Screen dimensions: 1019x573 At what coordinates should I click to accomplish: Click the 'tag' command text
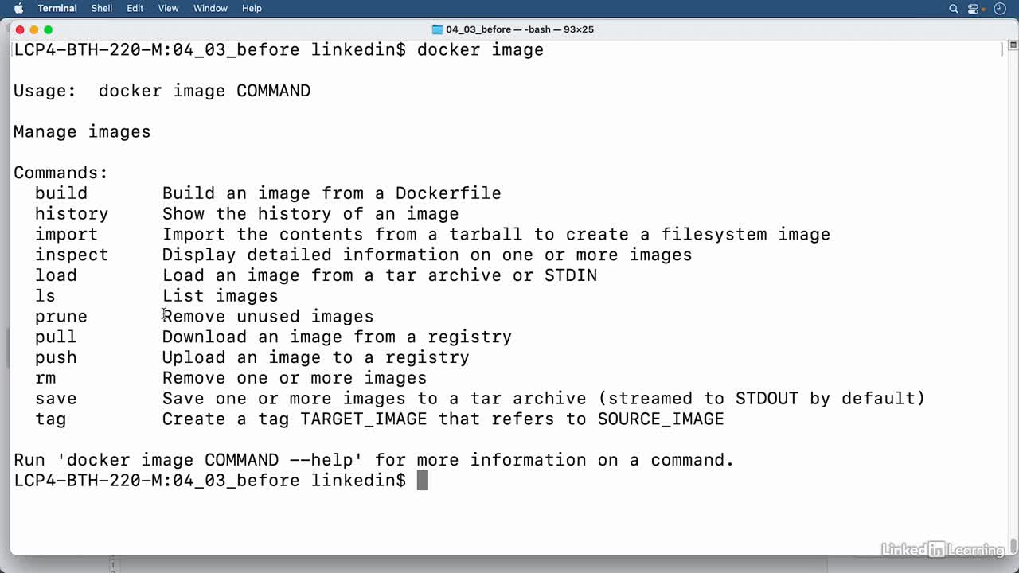pos(51,419)
